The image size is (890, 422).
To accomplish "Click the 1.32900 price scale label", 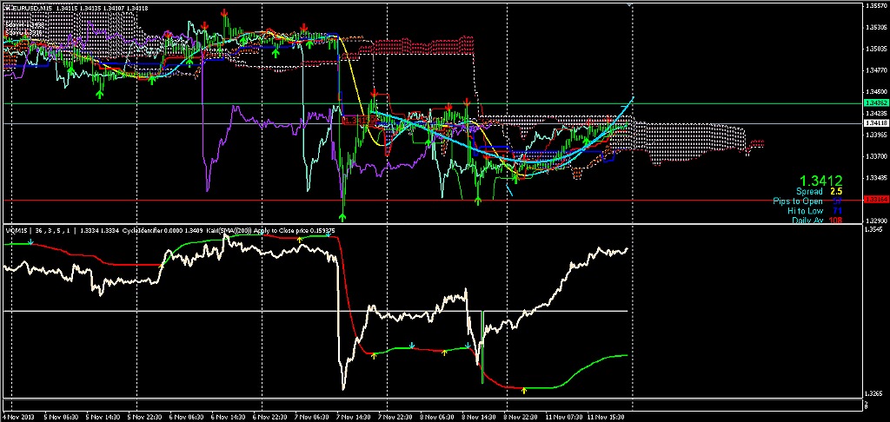I will click(874, 220).
